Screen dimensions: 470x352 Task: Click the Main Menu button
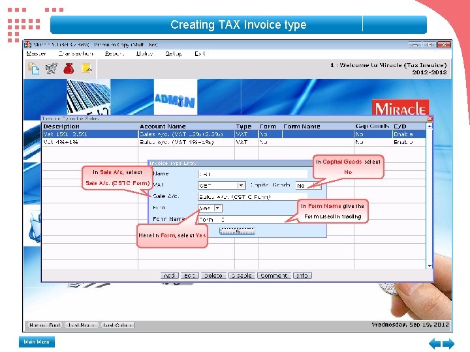(37, 342)
